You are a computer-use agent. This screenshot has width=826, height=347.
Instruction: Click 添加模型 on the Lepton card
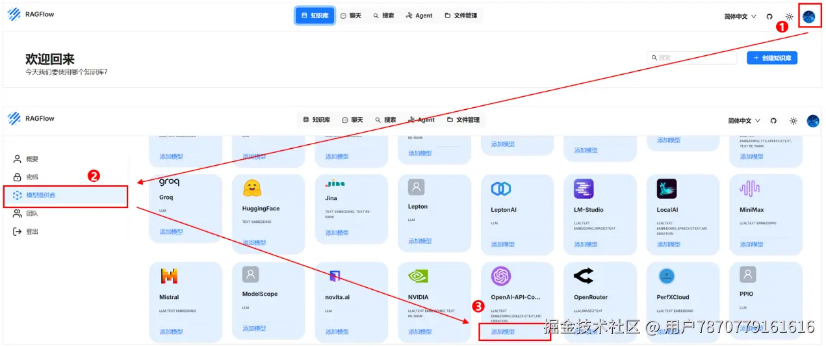click(420, 241)
